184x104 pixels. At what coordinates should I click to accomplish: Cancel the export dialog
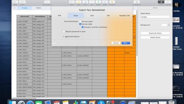click(116, 43)
